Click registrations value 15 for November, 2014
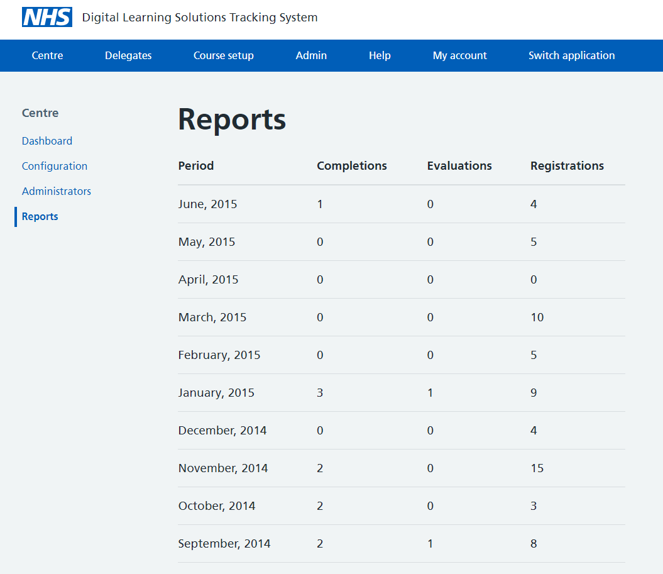This screenshot has height=574, width=663. point(537,468)
